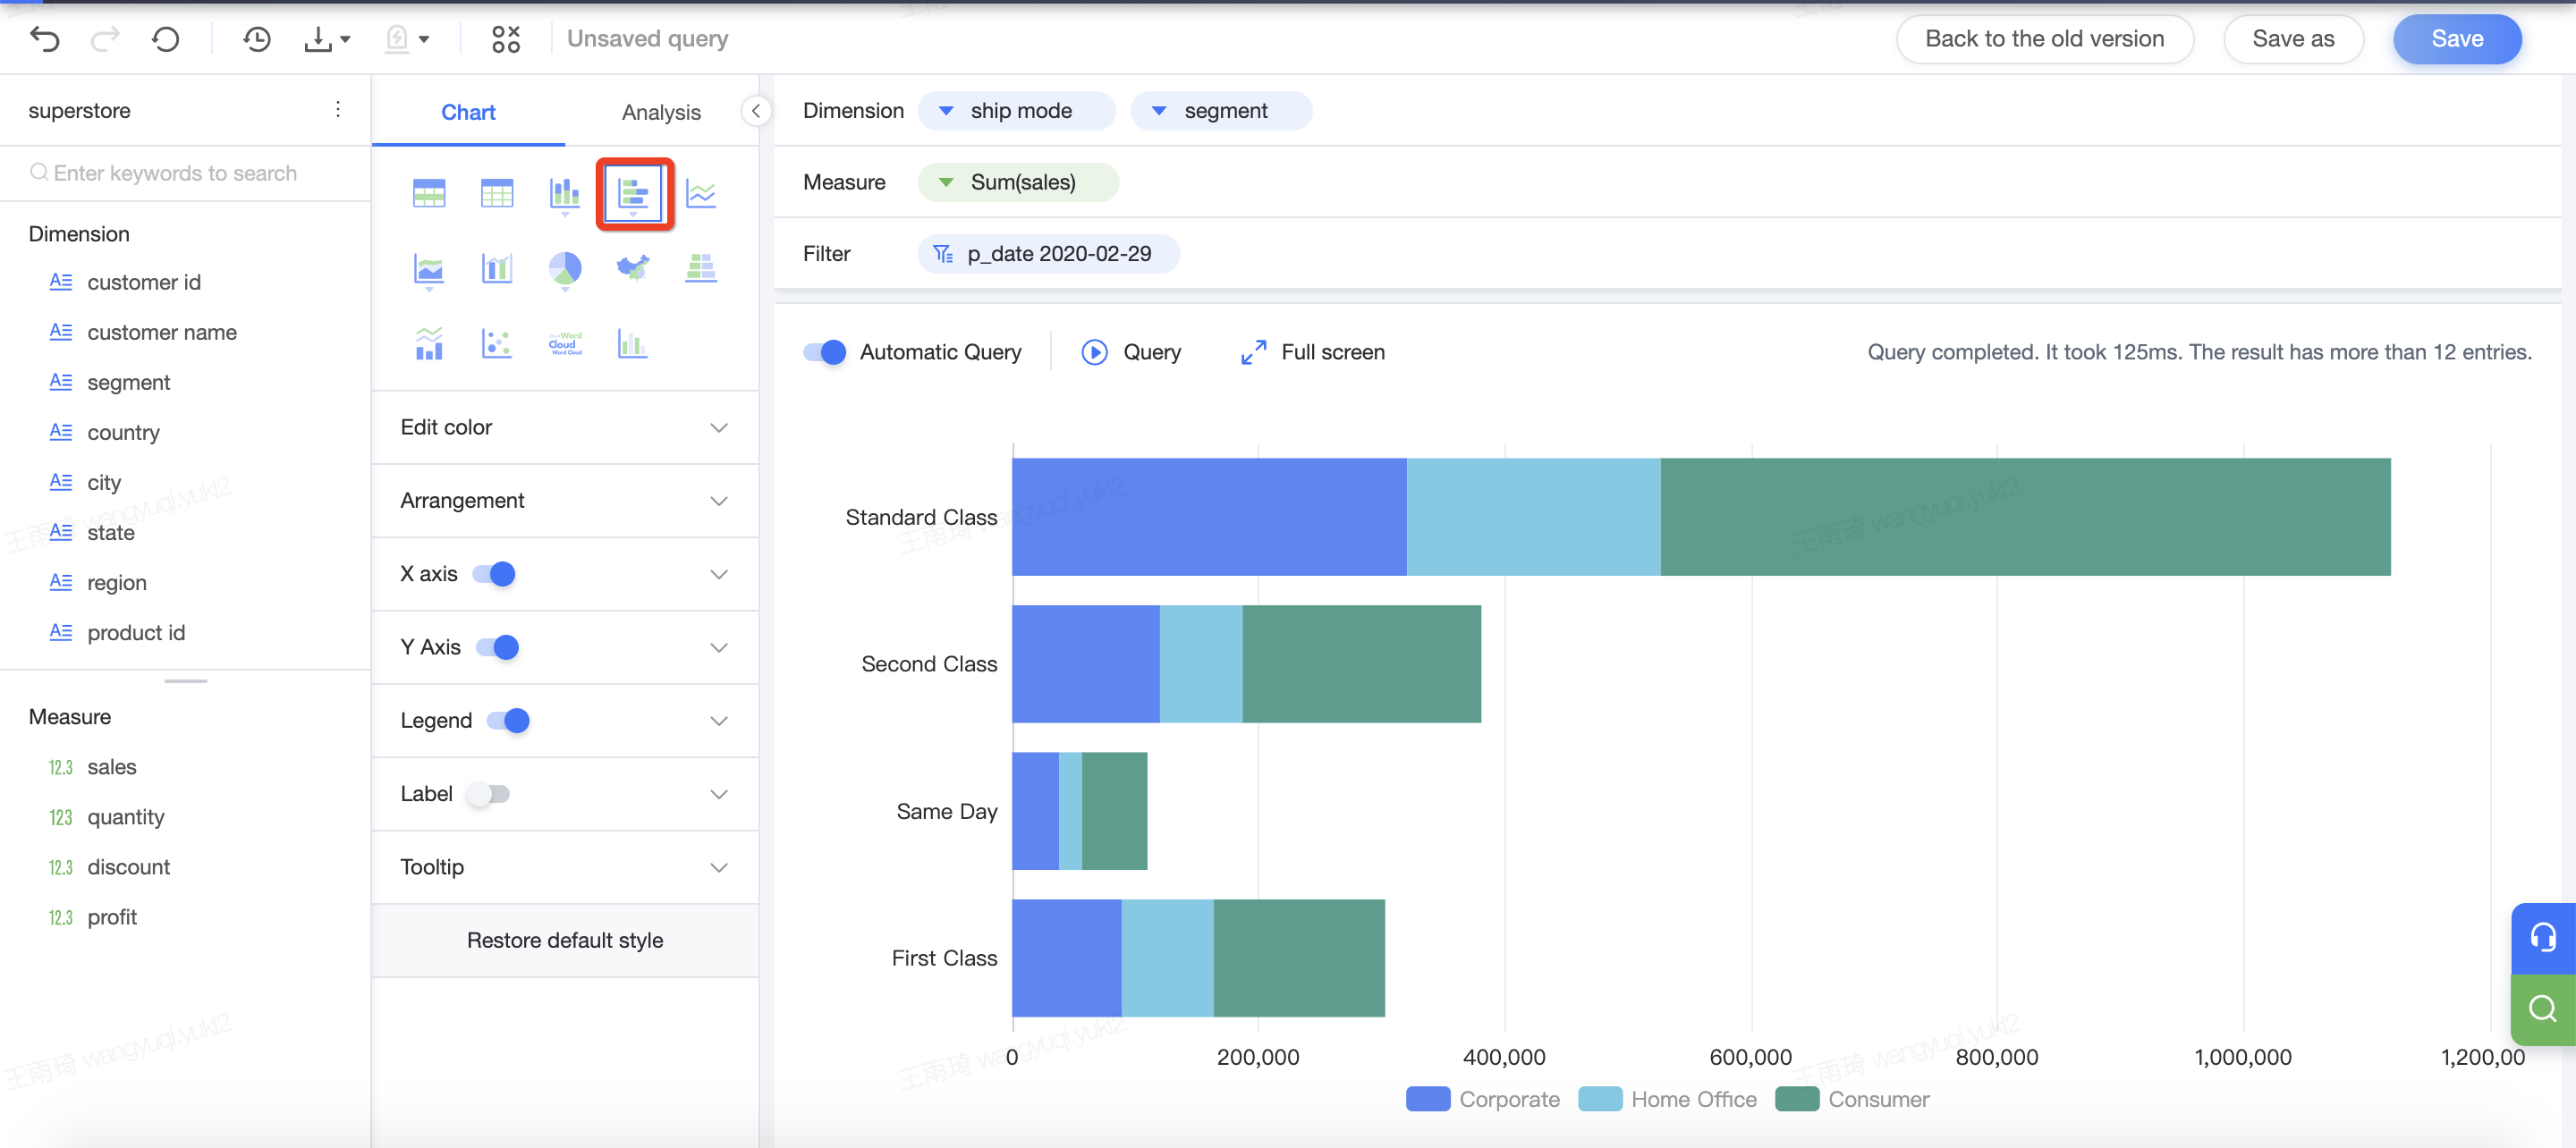Viewport: 2576px width, 1148px height.
Task: Select the scatter plot chart type
Action: pyautogui.click(x=497, y=343)
